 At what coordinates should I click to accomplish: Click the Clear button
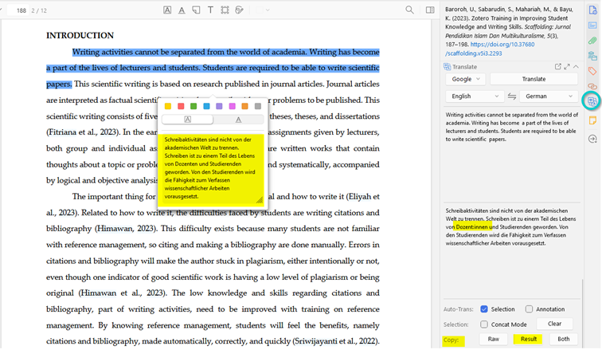[554, 324]
